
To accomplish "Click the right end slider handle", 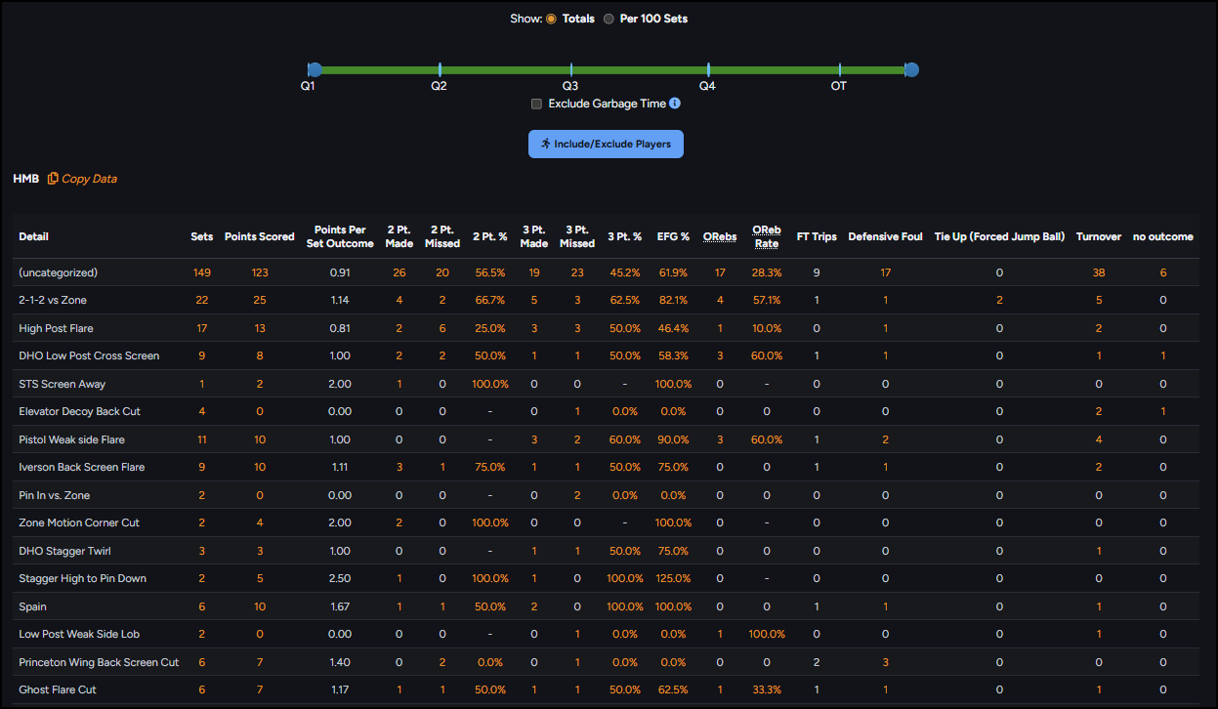I will [x=911, y=69].
